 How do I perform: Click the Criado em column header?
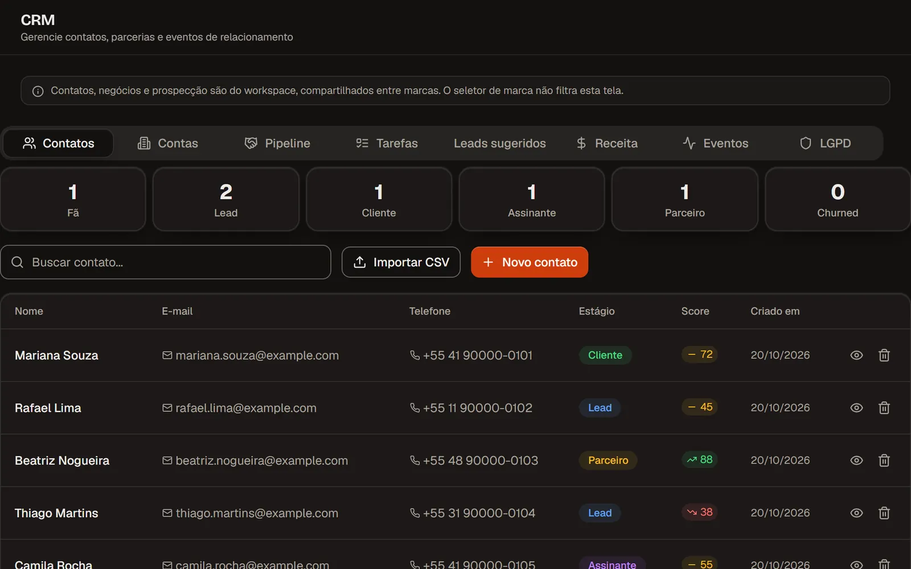[775, 311]
